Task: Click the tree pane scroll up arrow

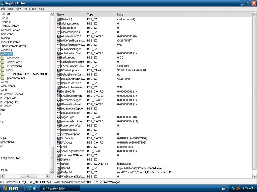Action: [52, 14]
